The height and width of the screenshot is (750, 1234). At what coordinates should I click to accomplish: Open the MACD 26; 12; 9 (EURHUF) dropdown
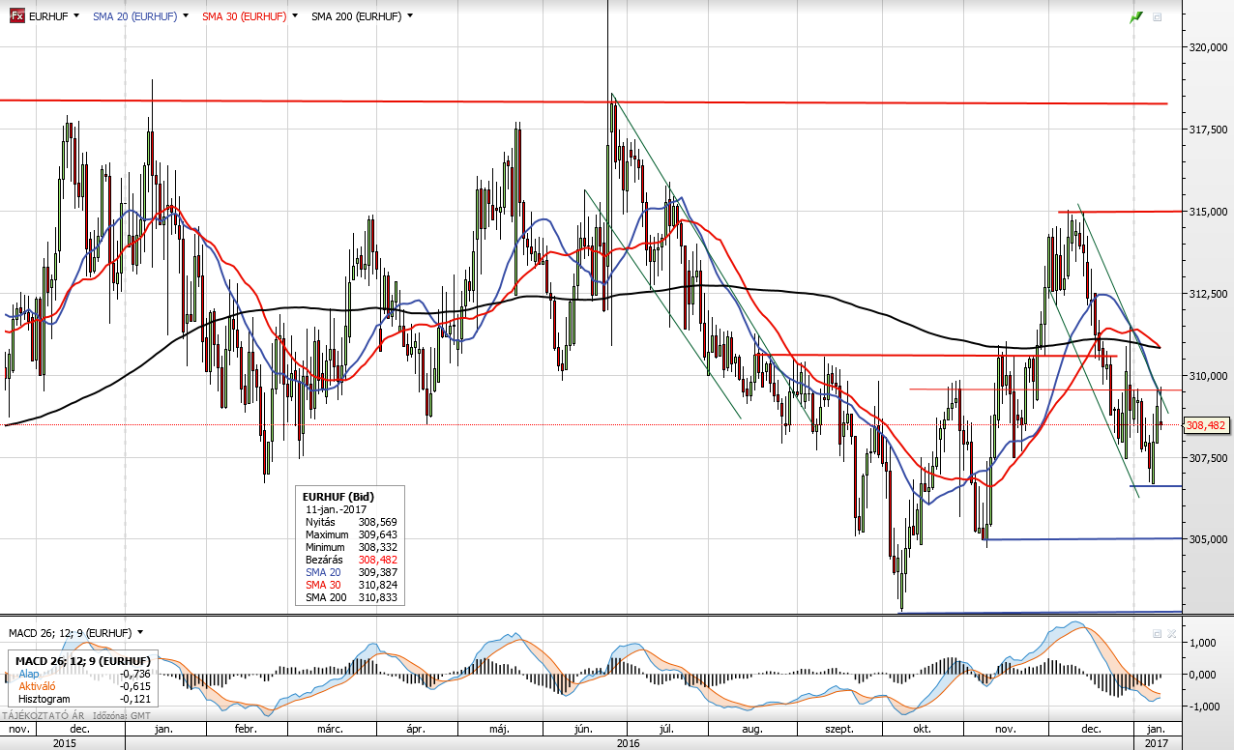pos(140,633)
